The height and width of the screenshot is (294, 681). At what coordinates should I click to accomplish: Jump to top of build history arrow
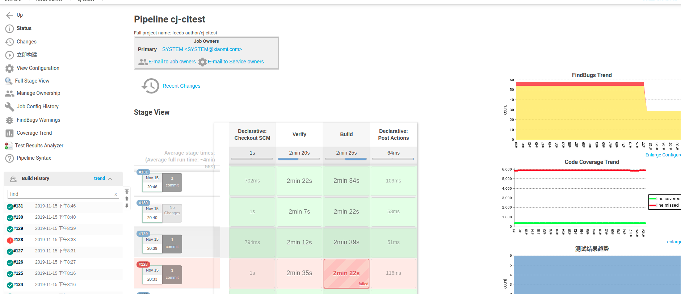127,191
